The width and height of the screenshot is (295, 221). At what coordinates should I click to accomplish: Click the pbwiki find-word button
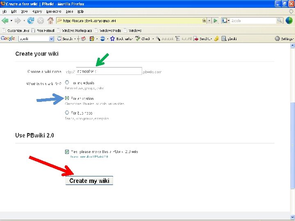tap(229, 39)
